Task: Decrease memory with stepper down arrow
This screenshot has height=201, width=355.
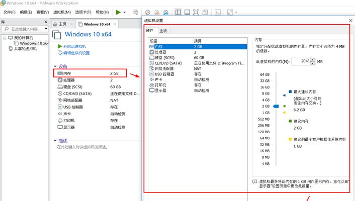Action: click(x=313, y=63)
